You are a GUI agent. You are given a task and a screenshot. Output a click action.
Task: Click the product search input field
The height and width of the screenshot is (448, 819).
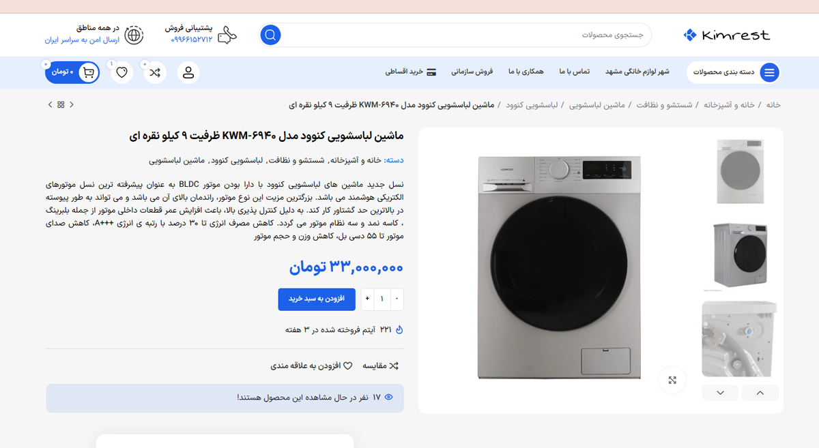[464, 35]
